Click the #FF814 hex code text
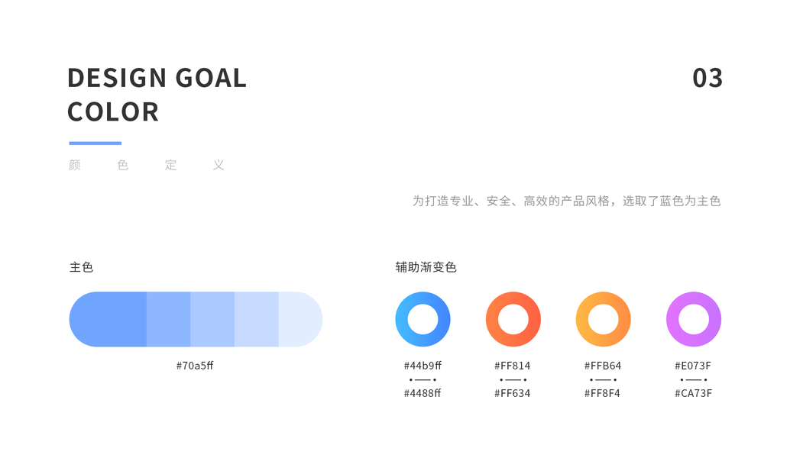803x458 pixels. click(513, 366)
